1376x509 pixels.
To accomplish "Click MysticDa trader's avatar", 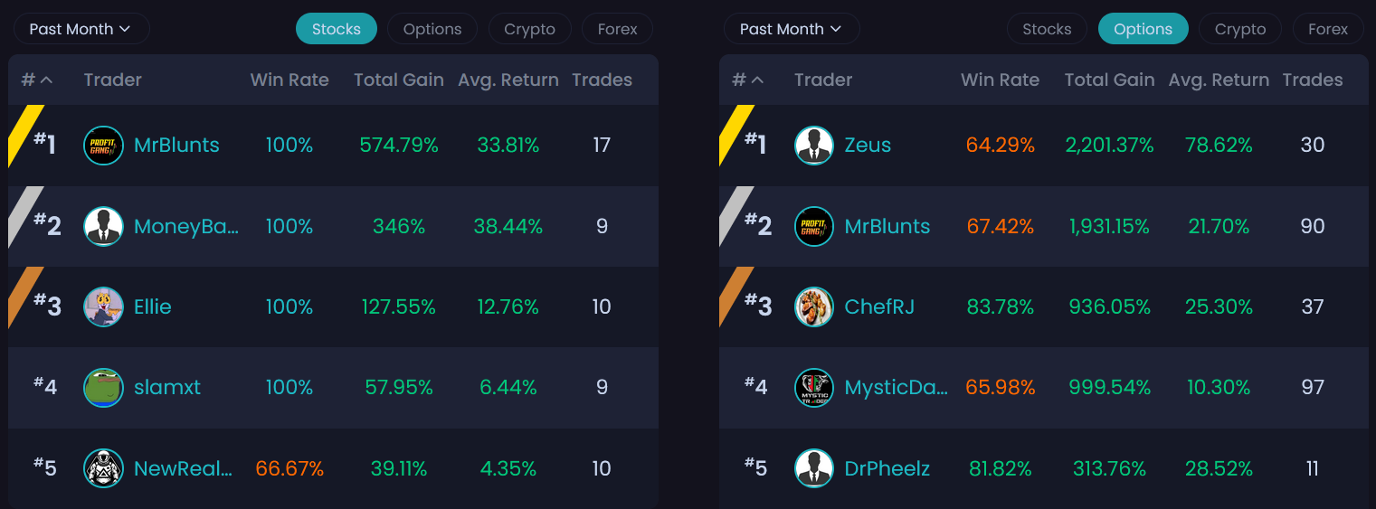I will tap(813, 388).
